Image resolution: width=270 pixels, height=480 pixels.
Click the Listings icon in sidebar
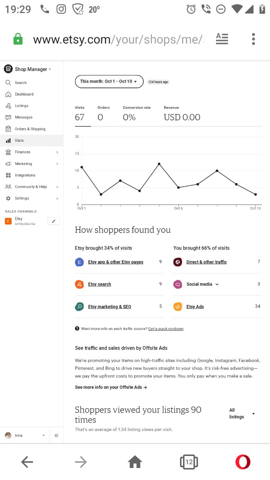pyautogui.click(x=8, y=106)
